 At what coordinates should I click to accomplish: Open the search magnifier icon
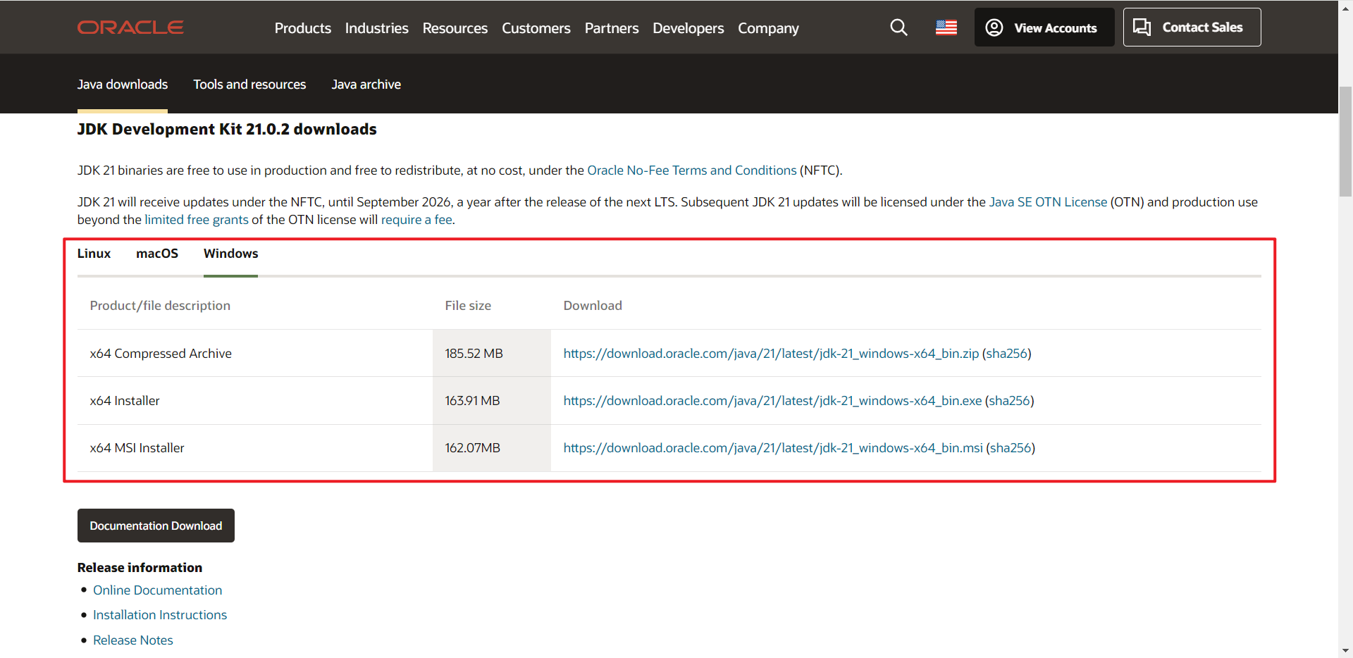point(898,27)
